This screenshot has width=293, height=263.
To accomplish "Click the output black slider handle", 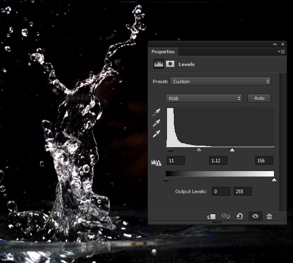I will [x=166, y=179].
